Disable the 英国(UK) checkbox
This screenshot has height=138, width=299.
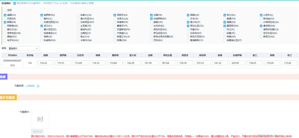pyautogui.click(x=188, y=15)
